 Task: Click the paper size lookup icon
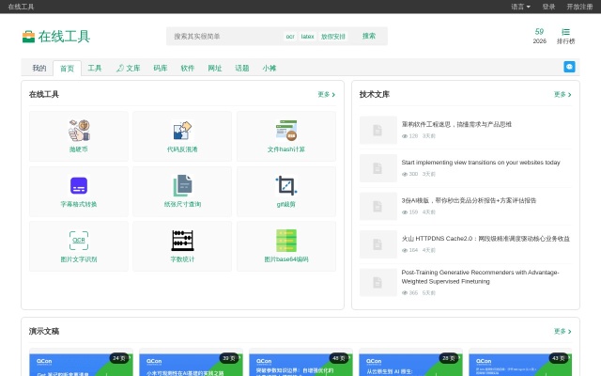pos(182,185)
